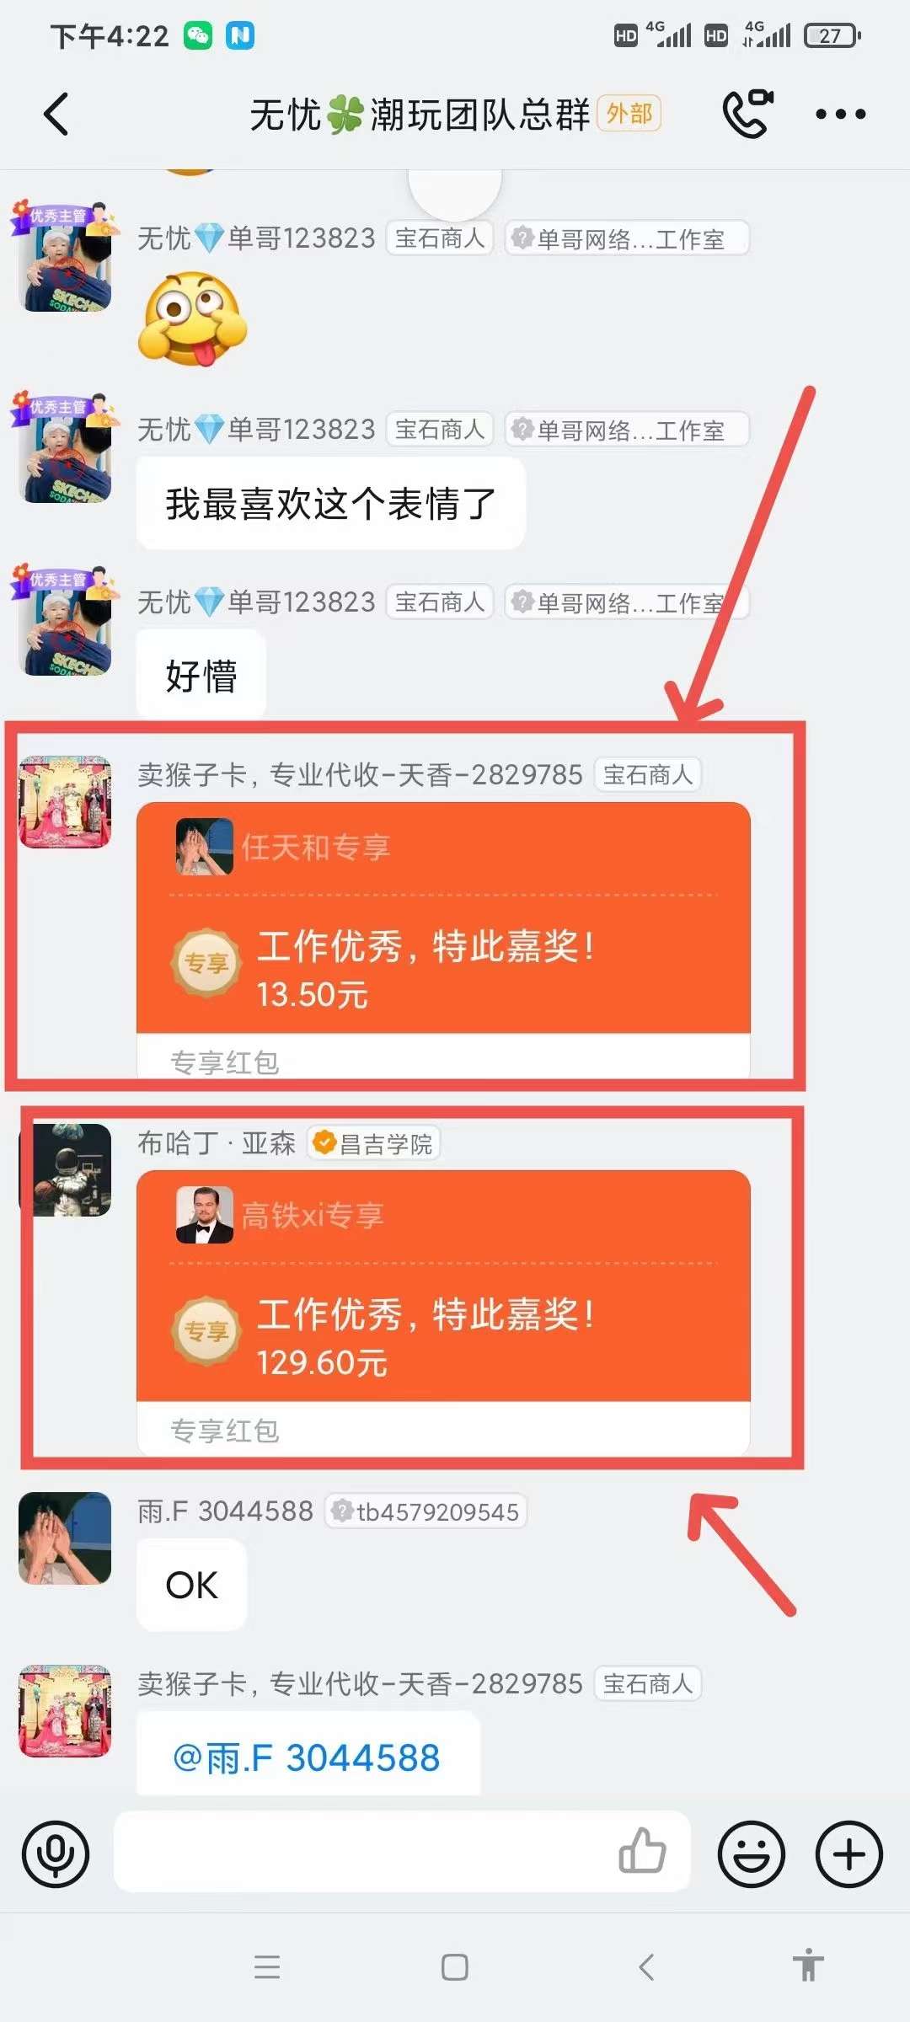Tap the Android home square button
The width and height of the screenshot is (910, 2022).
[455, 1967]
